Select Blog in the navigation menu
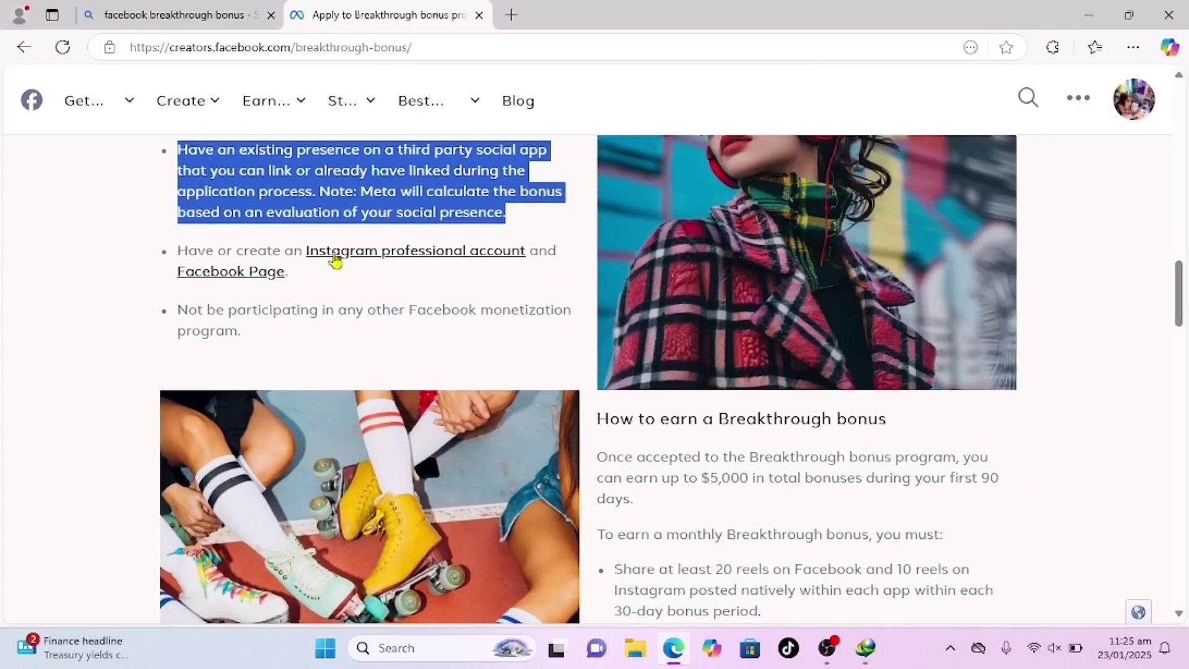Image resolution: width=1189 pixels, height=669 pixels. point(518,100)
